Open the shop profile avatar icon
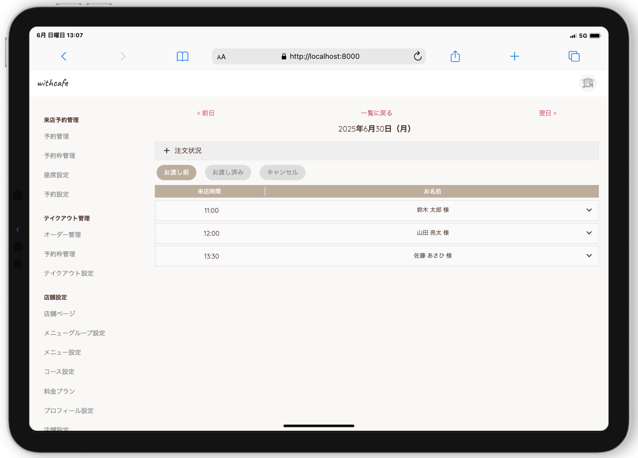Viewport: 638px width, 458px height. pos(588,83)
